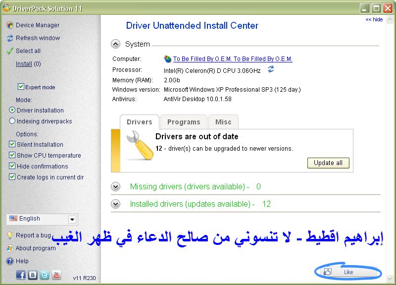The image size is (396, 285).
Task: Click scrollbar up arrow at top right
Action: point(390,19)
